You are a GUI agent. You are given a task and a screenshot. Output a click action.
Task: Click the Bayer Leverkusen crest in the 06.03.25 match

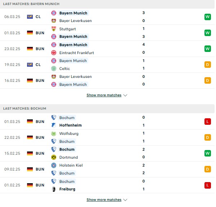coord(54,21)
